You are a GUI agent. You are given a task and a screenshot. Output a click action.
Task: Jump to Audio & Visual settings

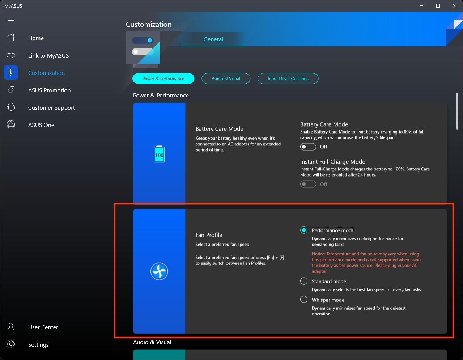tap(226, 79)
